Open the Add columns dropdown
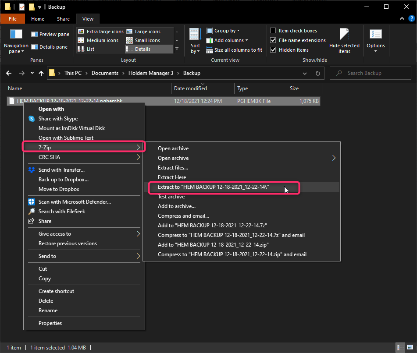The image size is (417, 353). click(x=227, y=40)
